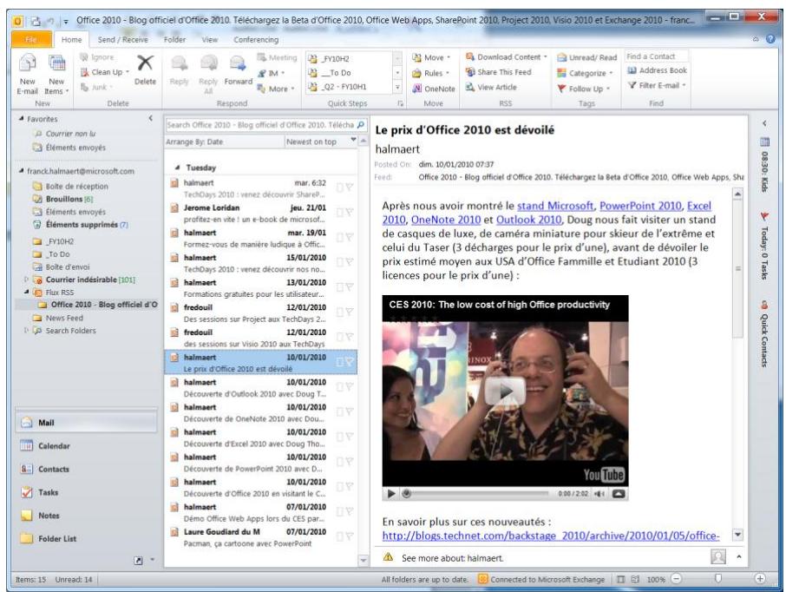Click View Article icon
The height and width of the screenshot is (592, 786).
470,87
